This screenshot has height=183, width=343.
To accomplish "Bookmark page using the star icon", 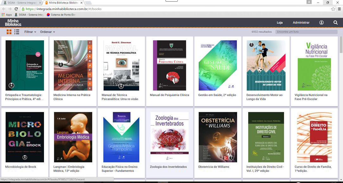I will click(x=333, y=9).
